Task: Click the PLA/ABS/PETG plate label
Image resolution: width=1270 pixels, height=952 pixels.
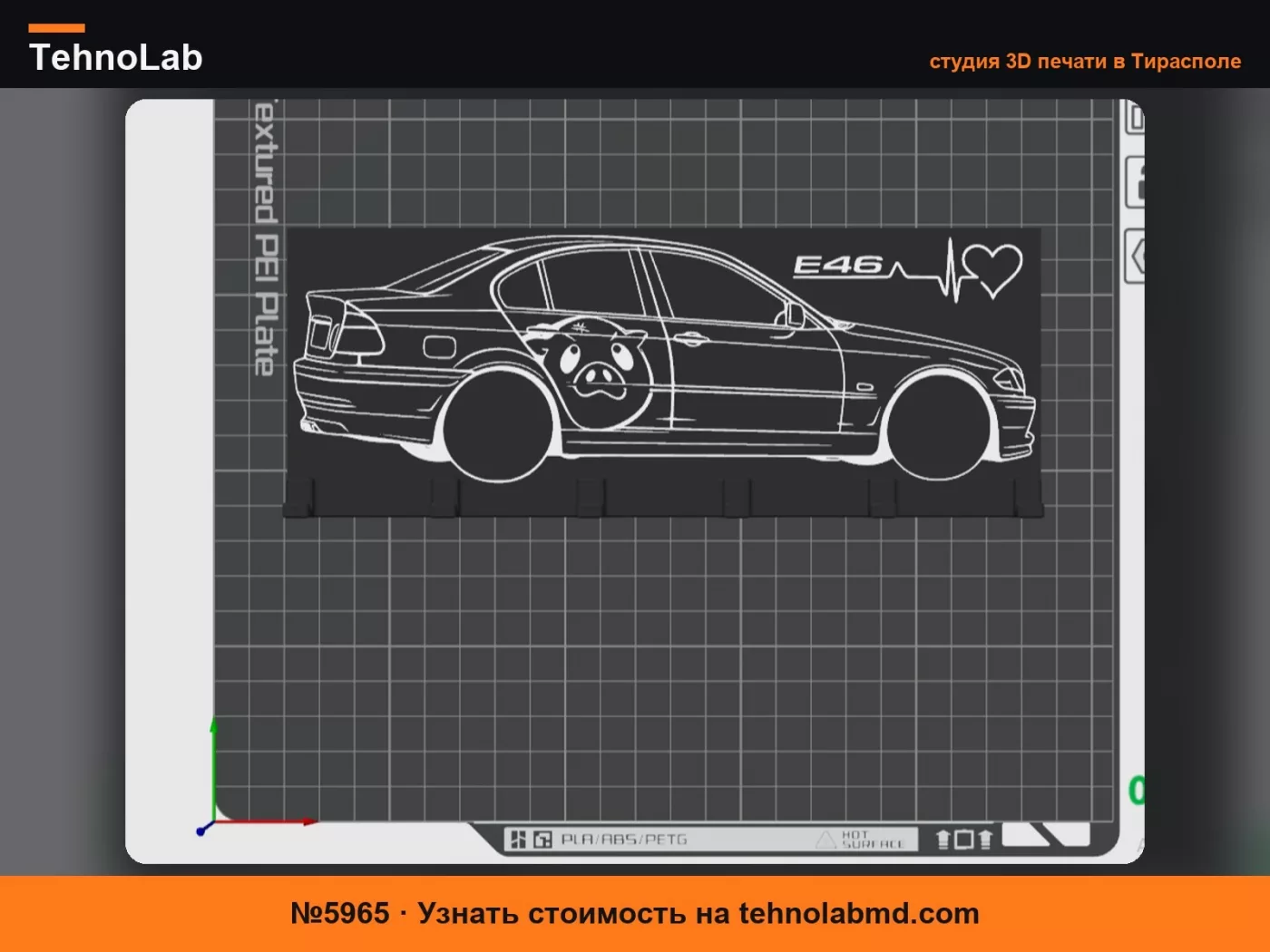Action: tap(623, 840)
